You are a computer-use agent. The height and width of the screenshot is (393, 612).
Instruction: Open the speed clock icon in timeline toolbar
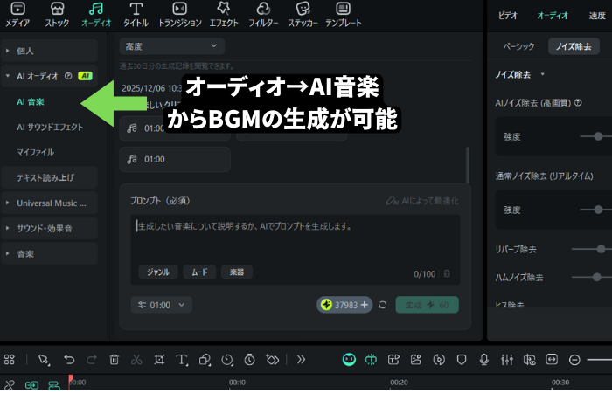227,360
